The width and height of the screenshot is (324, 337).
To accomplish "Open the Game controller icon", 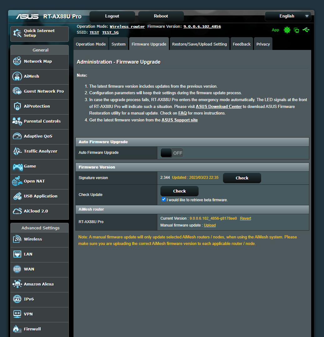I will pyautogui.click(x=18, y=167).
